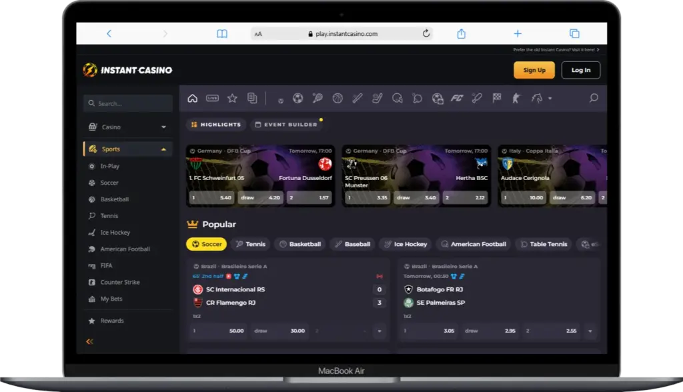Open the In-Play section in the sidebar
Image resolution: width=683 pixels, height=392 pixels.
click(111, 166)
